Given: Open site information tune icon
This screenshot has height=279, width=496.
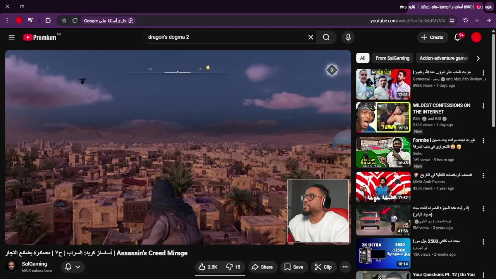Looking at the screenshot, I should click(452, 21).
